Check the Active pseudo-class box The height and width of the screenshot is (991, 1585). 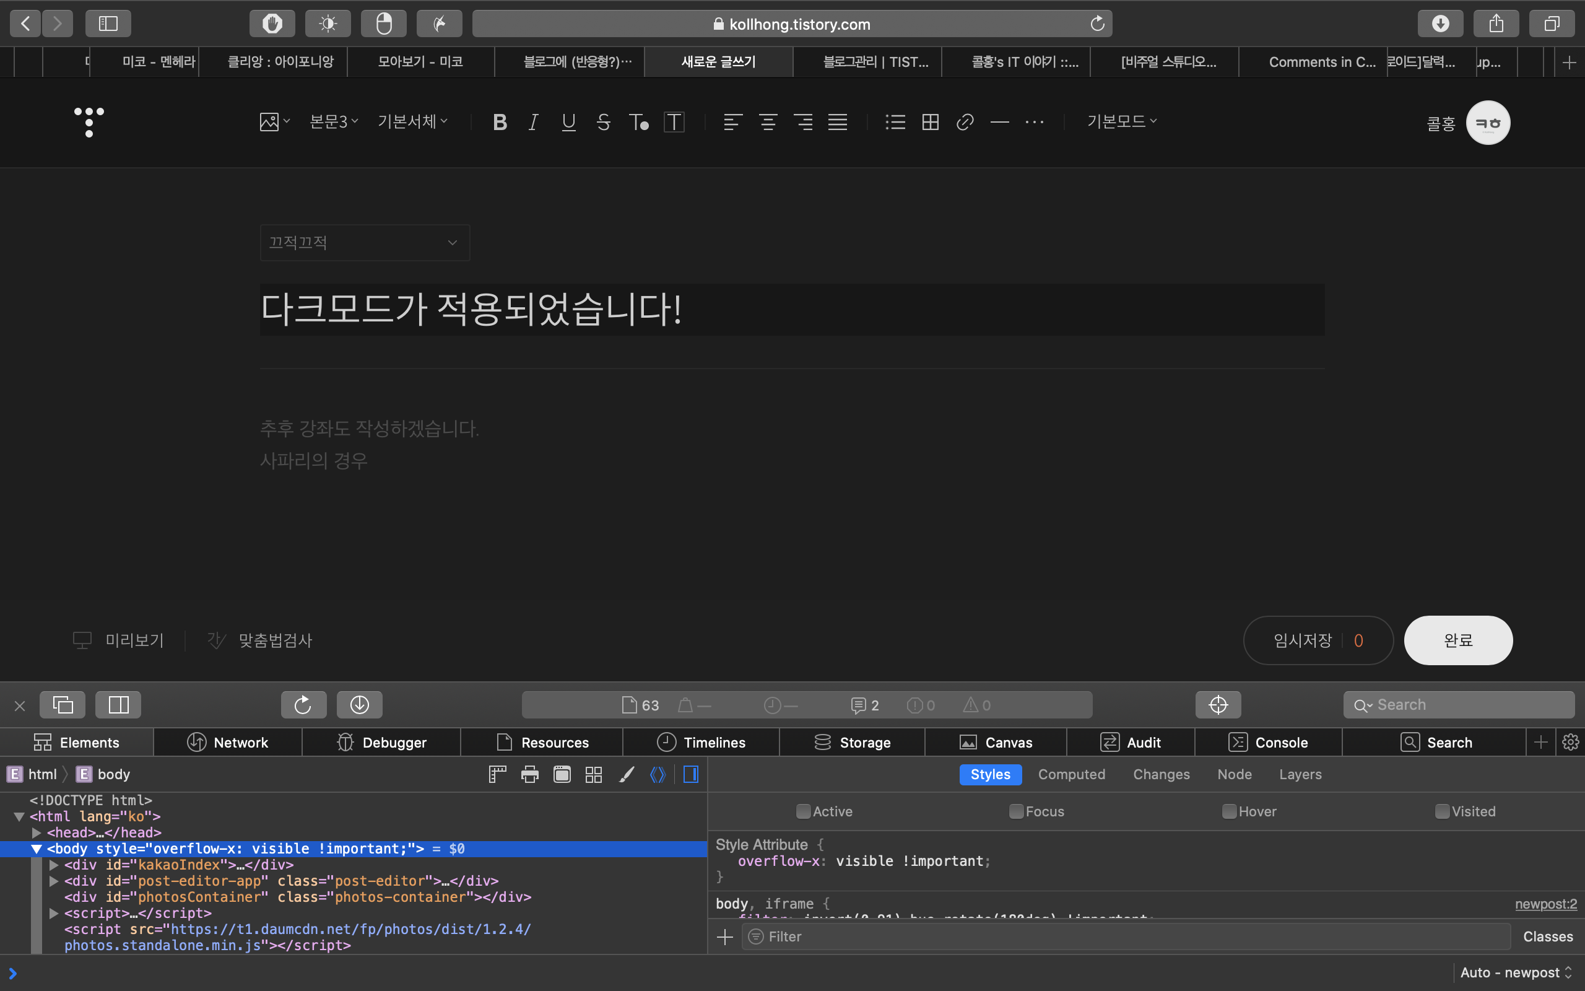[803, 811]
